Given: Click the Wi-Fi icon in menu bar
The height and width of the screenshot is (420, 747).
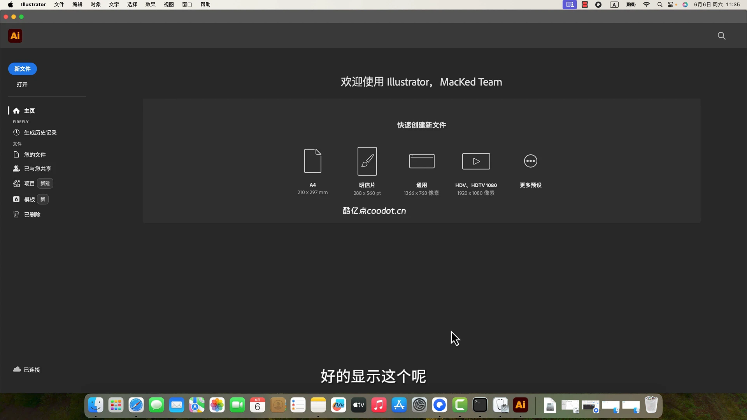Looking at the screenshot, I should point(646,5).
